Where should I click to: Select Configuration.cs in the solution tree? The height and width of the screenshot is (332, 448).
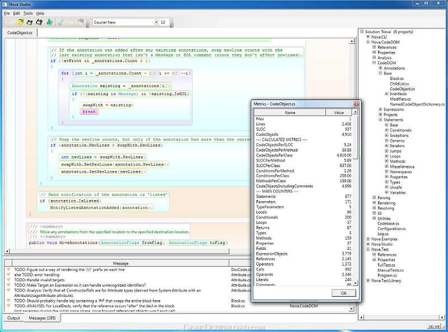click(x=391, y=229)
